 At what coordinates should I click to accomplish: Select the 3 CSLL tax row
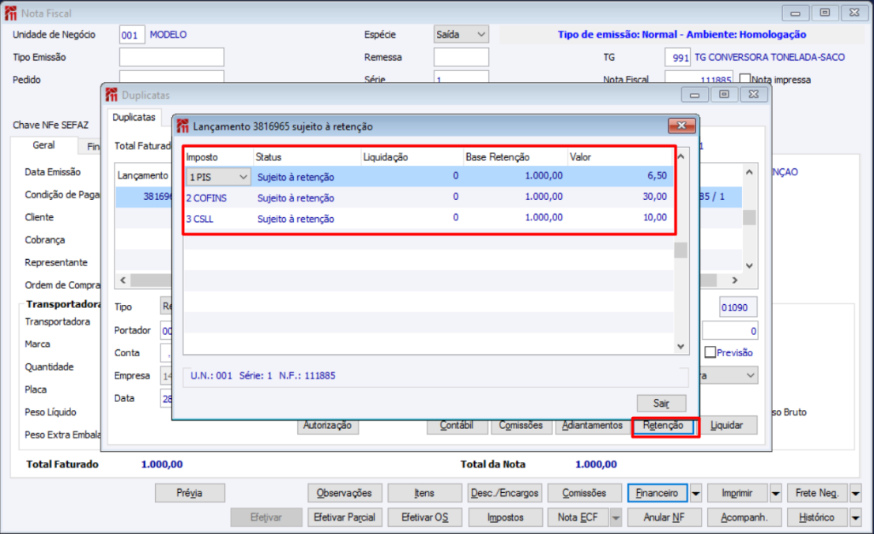click(429, 218)
